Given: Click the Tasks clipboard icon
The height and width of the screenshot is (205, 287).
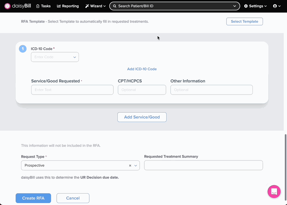Looking at the screenshot, I should coord(38,6).
